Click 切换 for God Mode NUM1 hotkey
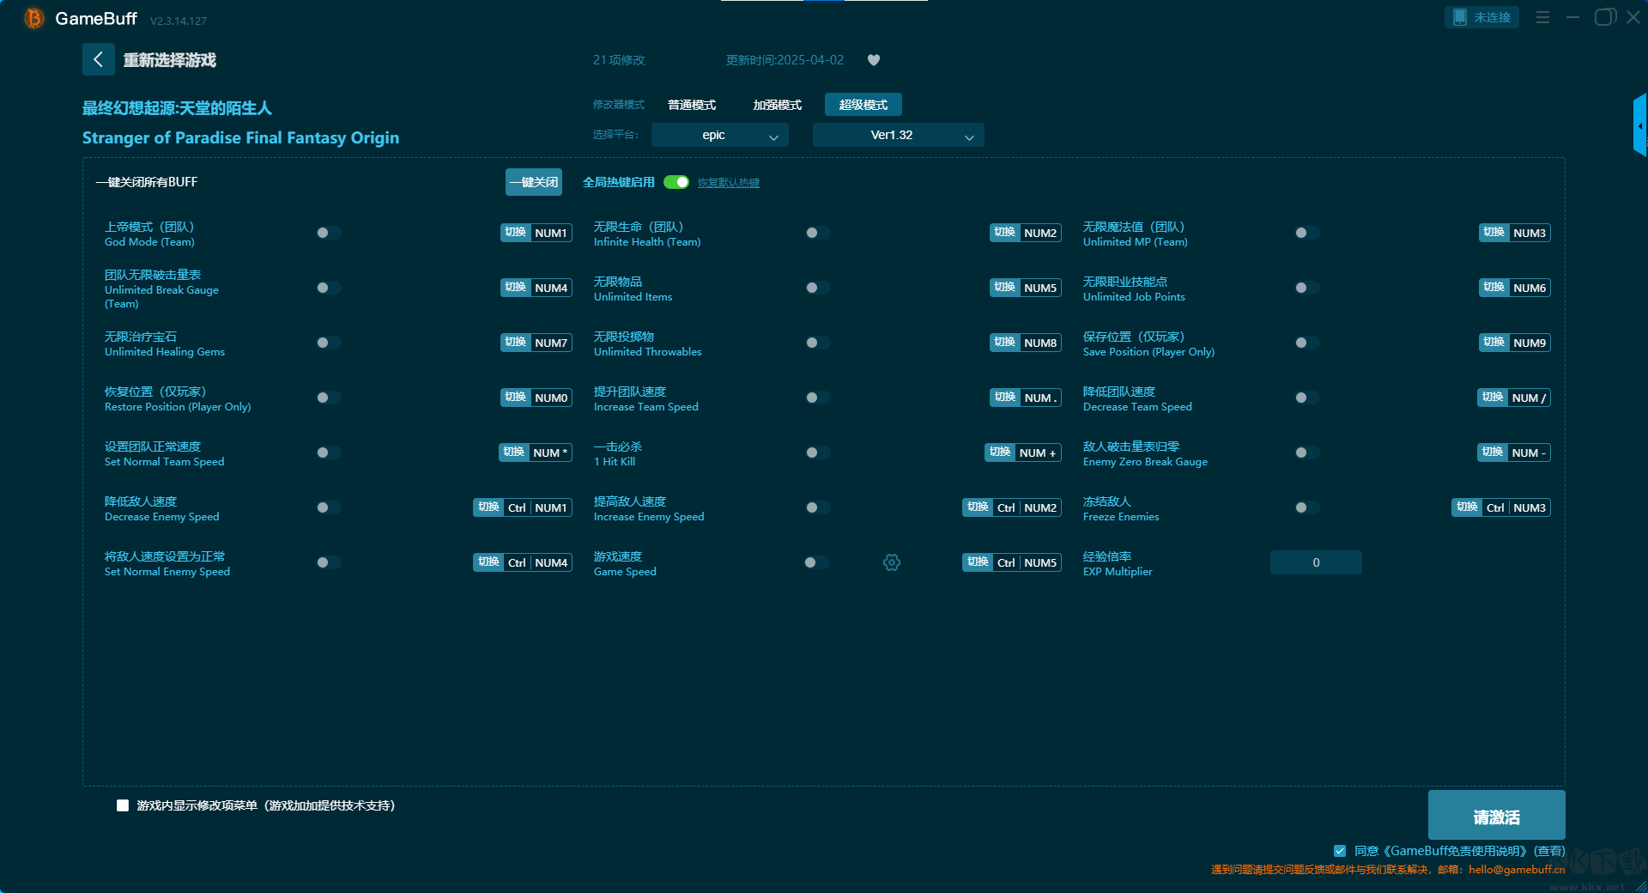Image resolution: width=1648 pixels, height=893 pixels. [515, 233]
